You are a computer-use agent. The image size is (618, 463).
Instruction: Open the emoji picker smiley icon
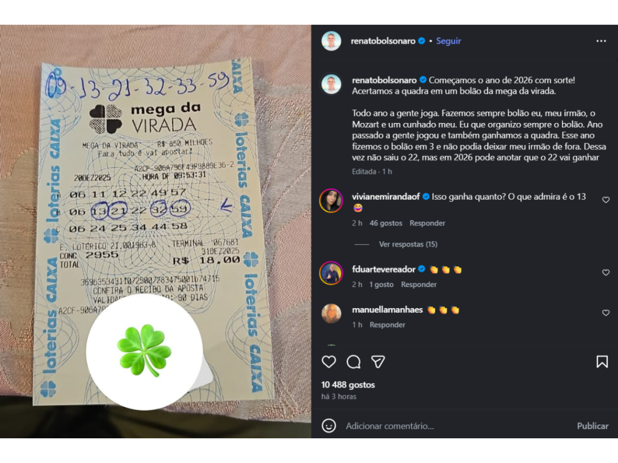coord(329,426)
